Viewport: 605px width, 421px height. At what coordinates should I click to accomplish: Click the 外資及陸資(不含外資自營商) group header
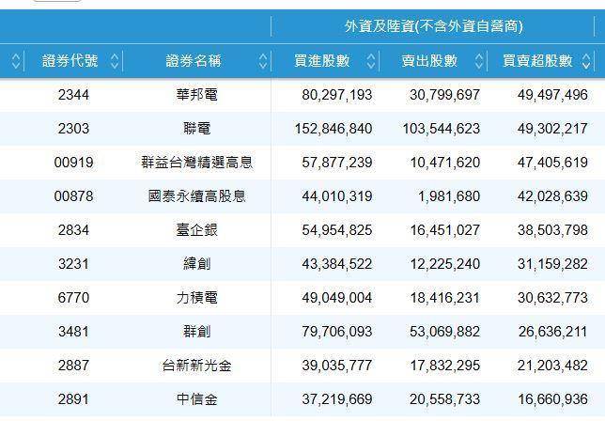[x=433, y=26]
